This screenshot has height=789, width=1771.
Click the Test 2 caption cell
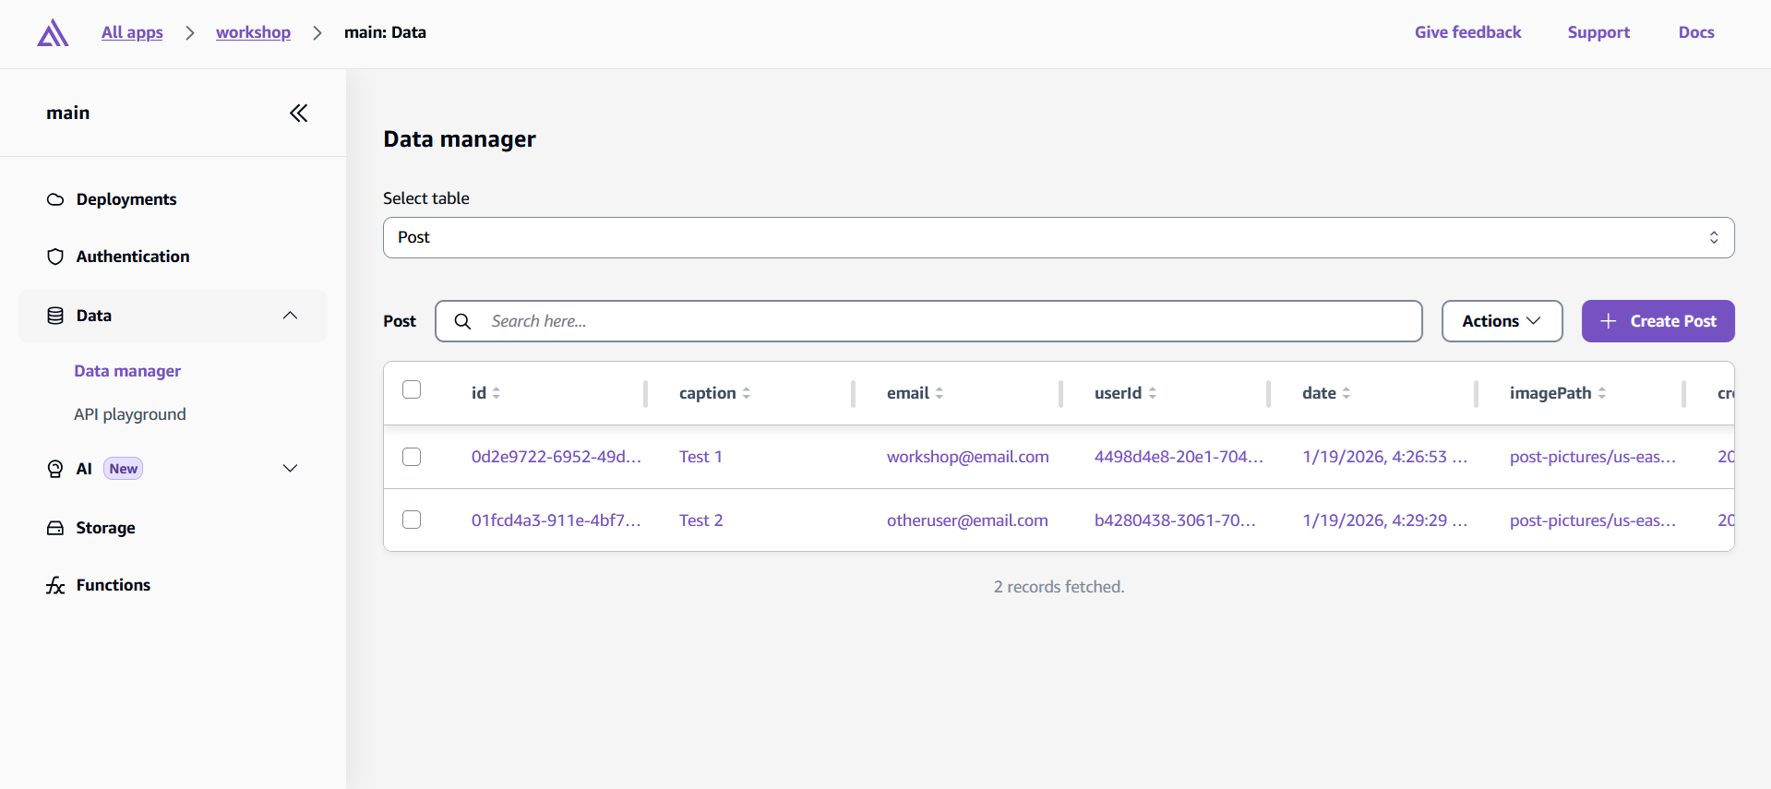[701, 520]
